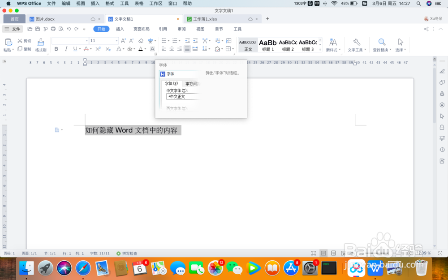Toggle character shading A
The image size is (448, 280).
pos(152,49)
